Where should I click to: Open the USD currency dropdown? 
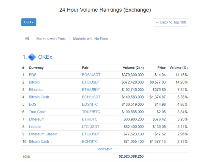[29, 22]
